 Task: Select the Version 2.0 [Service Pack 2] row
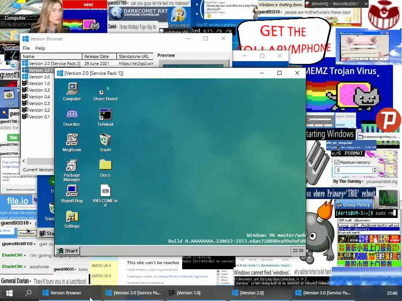[87, 63]
